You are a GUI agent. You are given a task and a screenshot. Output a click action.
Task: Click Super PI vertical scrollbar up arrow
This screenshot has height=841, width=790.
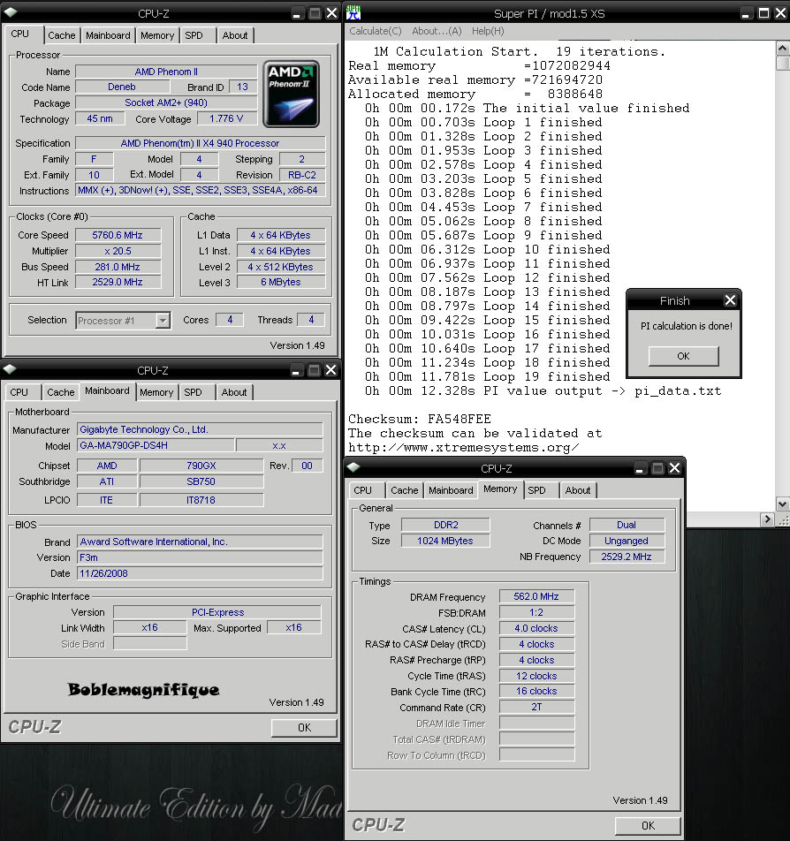(x=782, y=49)
